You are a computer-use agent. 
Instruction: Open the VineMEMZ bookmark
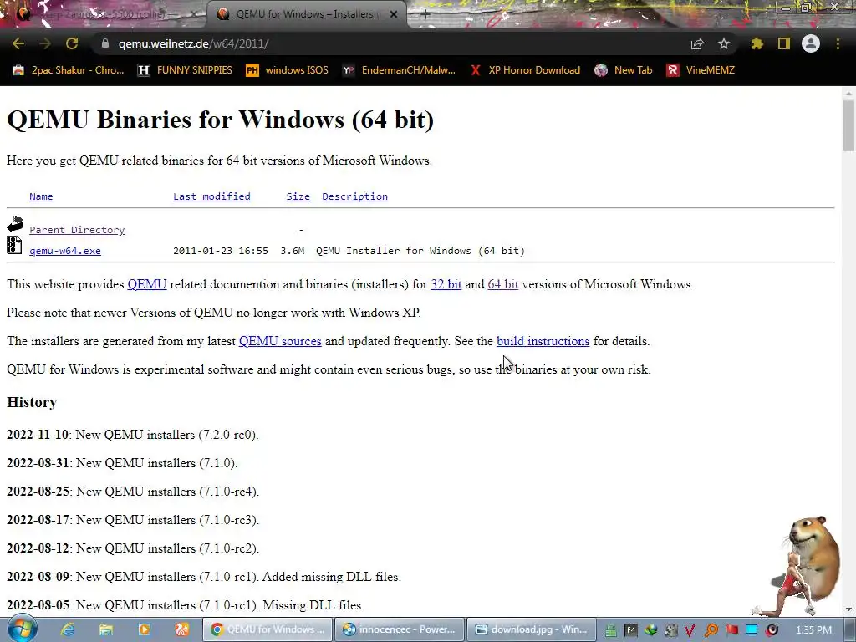click(701, 70)
